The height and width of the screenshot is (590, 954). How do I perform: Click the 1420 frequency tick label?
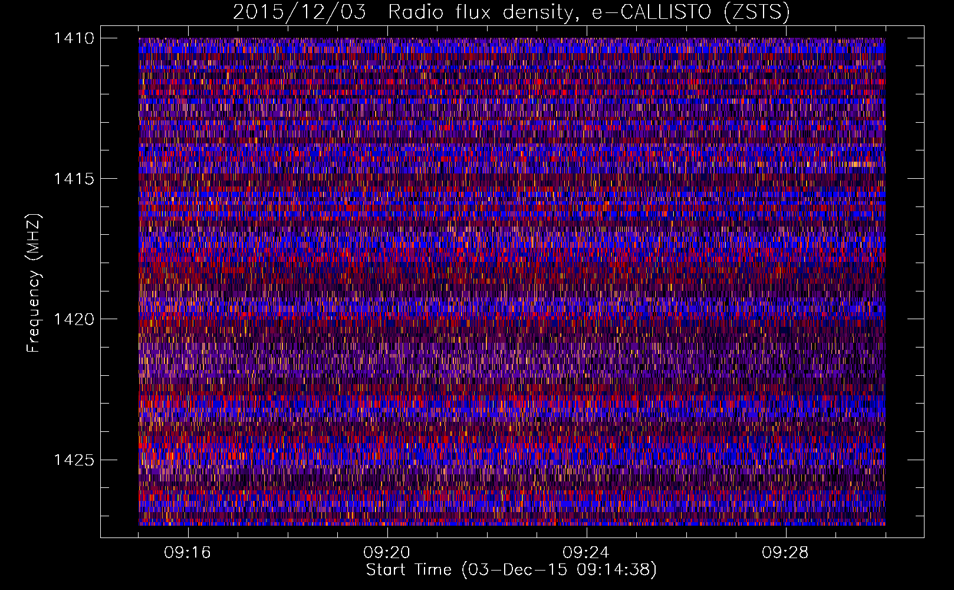click(x=74, y=319)
